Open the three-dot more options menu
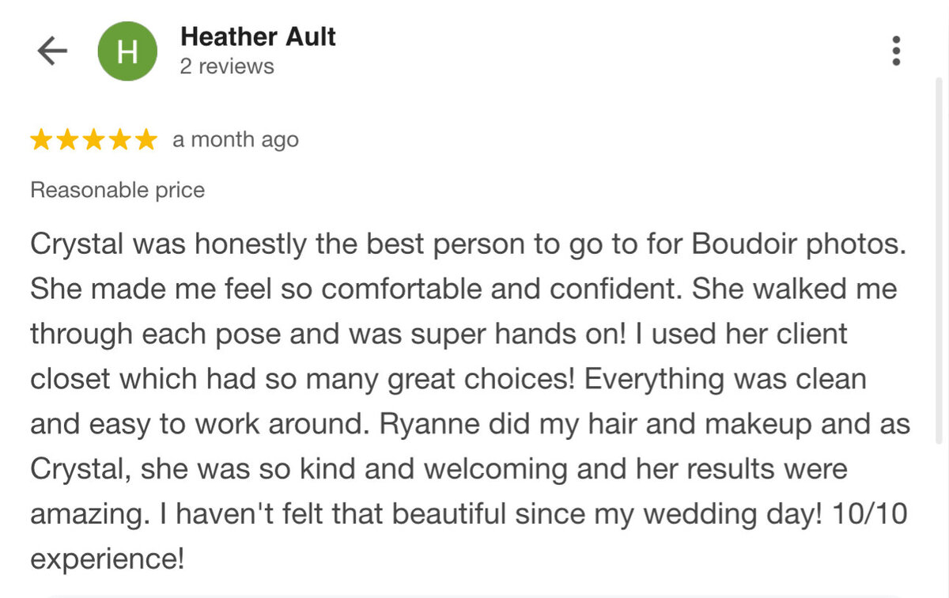Screen dimensions: 949x598 tap(896, 51)
